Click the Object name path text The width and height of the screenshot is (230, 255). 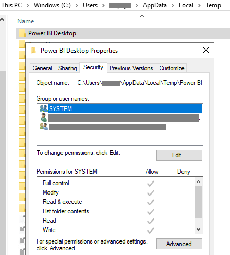click(140, 83)
